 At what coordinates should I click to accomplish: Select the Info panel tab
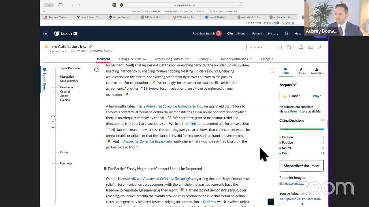[x=286, y=71]
